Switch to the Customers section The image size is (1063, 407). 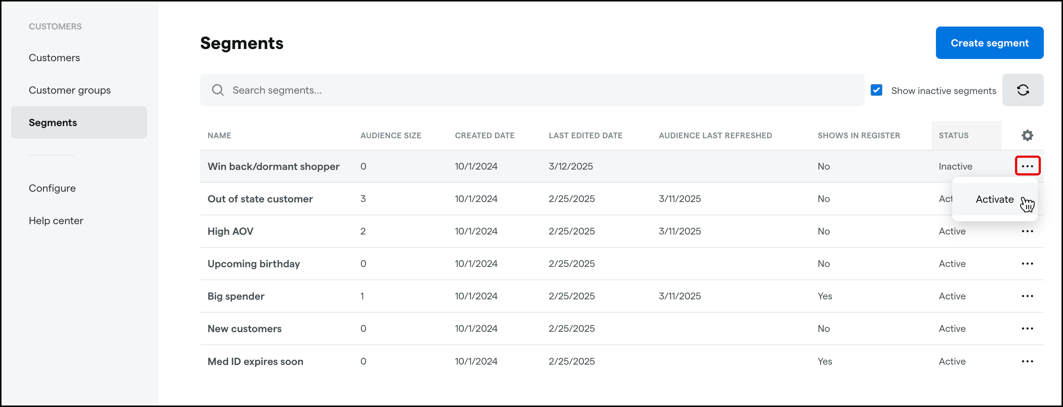(54, 58)
